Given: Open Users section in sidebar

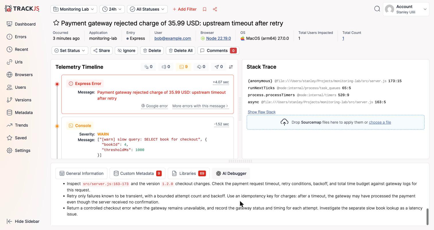Looking at the screenshot, I should click(16, 87).
